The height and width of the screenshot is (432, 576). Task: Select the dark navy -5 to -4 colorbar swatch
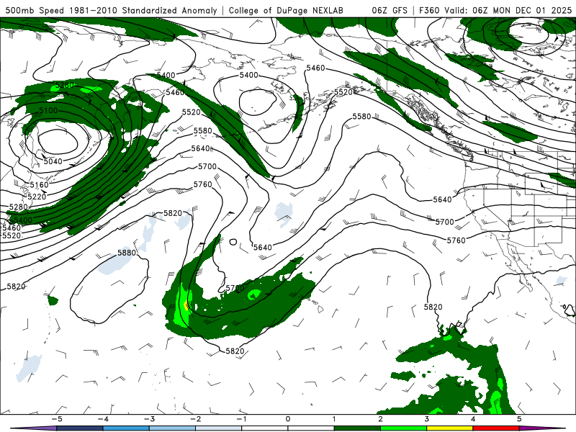pos(80,428)
